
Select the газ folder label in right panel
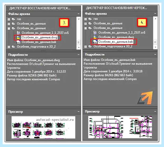click(95, 19)
